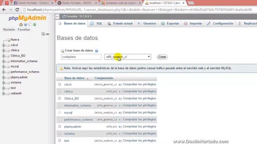Image resolution: width=257 pixels, height=144 pixels.
Task: Select Nueva in the navigation tree
Action: click(x=15, y=40)
